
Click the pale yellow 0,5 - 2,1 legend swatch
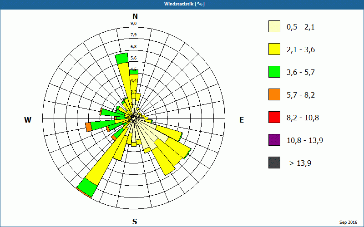(x=274, y=26)
